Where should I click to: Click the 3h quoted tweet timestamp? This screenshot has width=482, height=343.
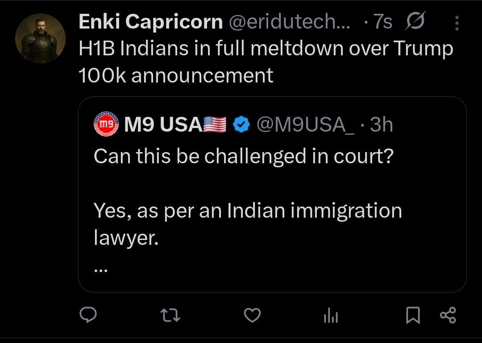coord(382,125)
